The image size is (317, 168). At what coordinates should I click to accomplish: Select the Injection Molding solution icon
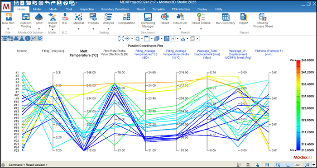click(26, 17)
